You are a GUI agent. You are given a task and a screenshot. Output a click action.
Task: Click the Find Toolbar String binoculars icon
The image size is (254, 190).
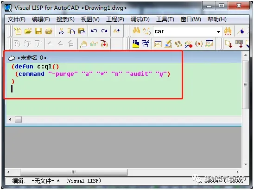point(228,31)
